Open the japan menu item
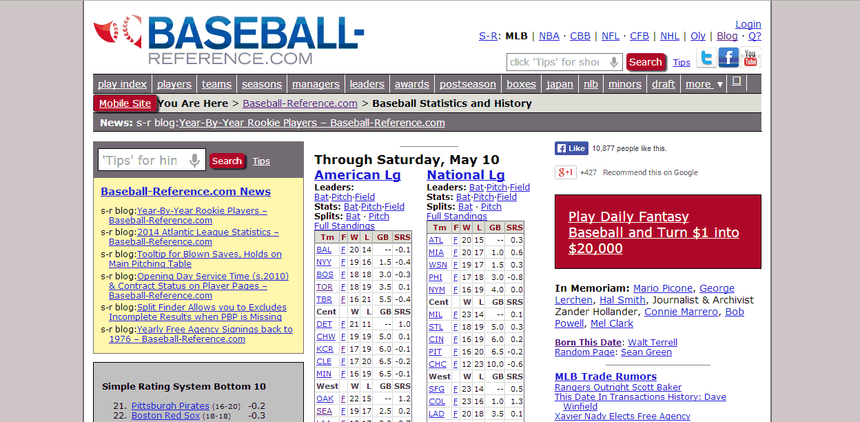This screenshot has height=422, width=860. [560, 84]
